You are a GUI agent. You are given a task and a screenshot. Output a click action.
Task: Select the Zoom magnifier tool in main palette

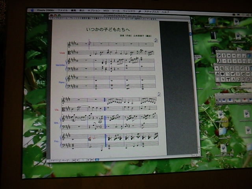pyautogui.click(x=222, y=69)
